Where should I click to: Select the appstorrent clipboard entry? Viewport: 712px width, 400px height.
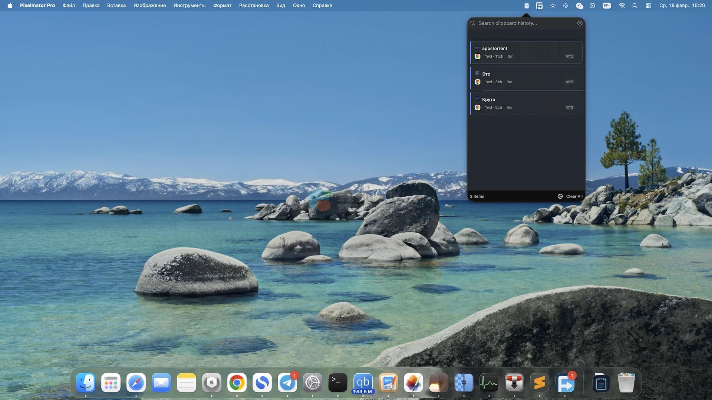click(526, 52)
